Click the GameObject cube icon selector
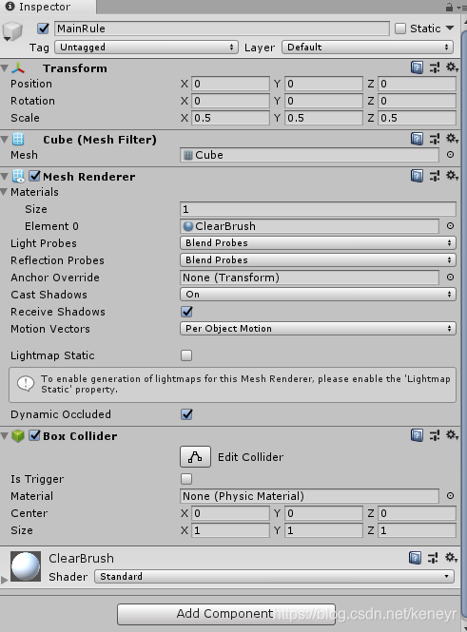Viewport: 467px width, 632px height. [11, 31]
